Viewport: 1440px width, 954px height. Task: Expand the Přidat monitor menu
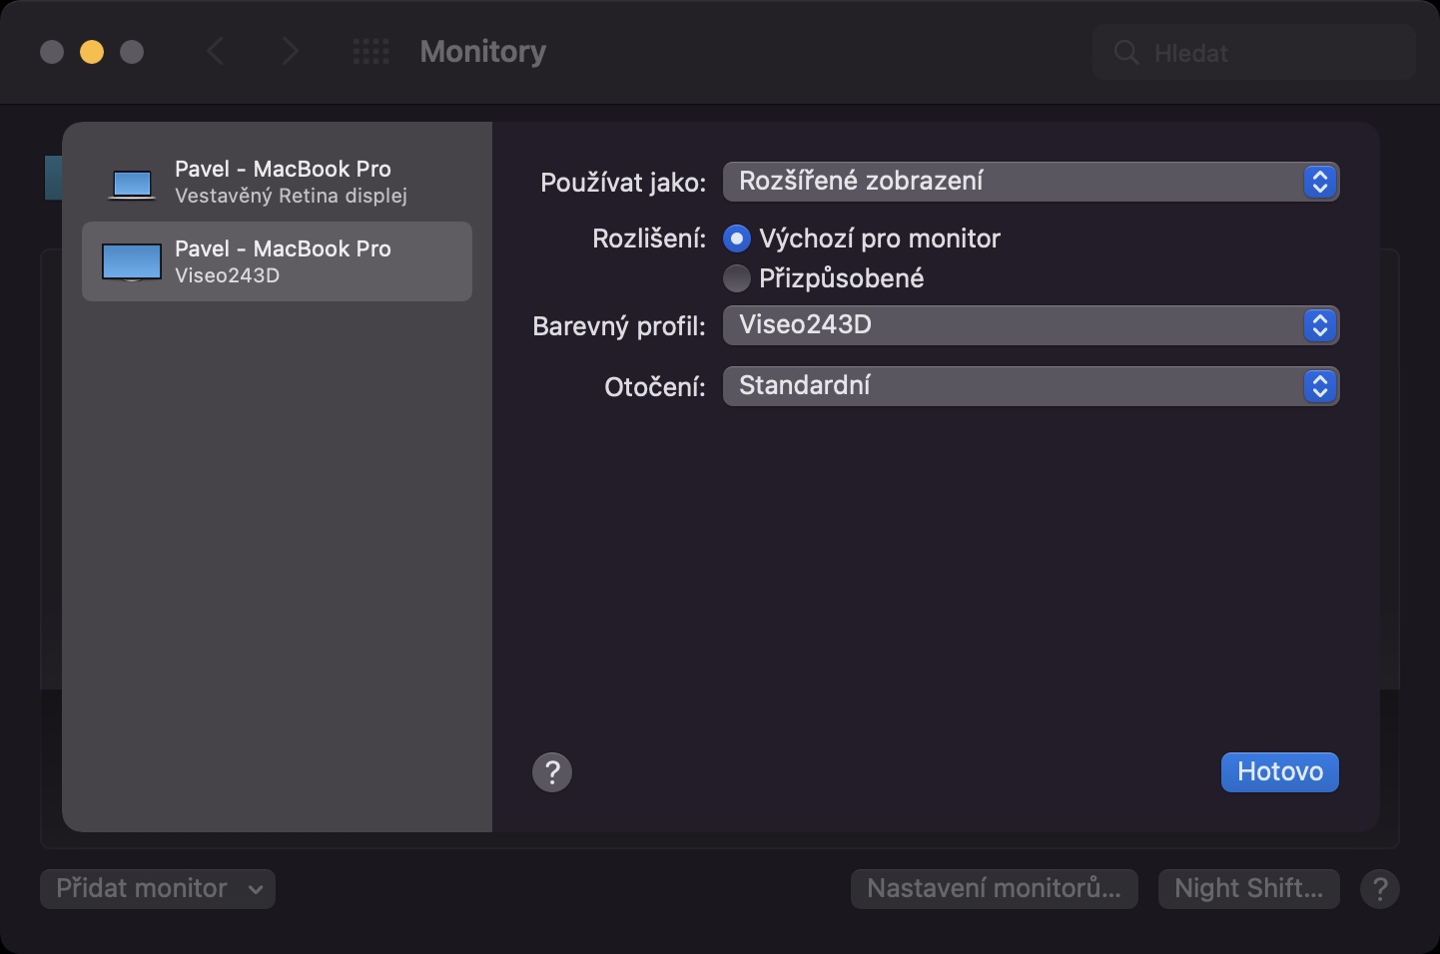pos(158,888)
